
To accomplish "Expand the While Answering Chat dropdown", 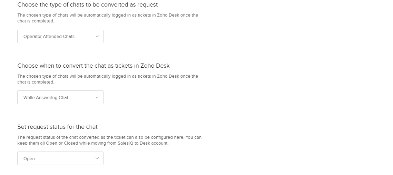I will (60, 97).
